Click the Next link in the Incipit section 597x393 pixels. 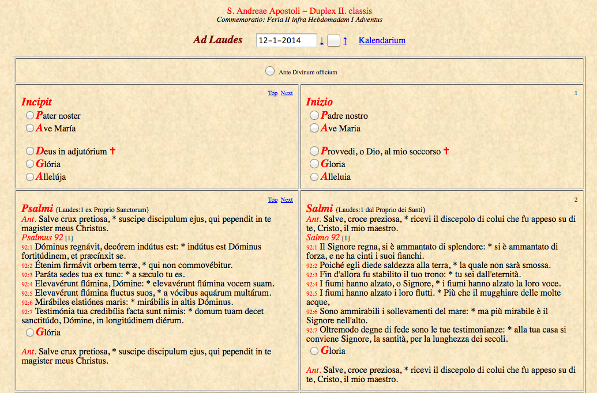tap(287, 93)
